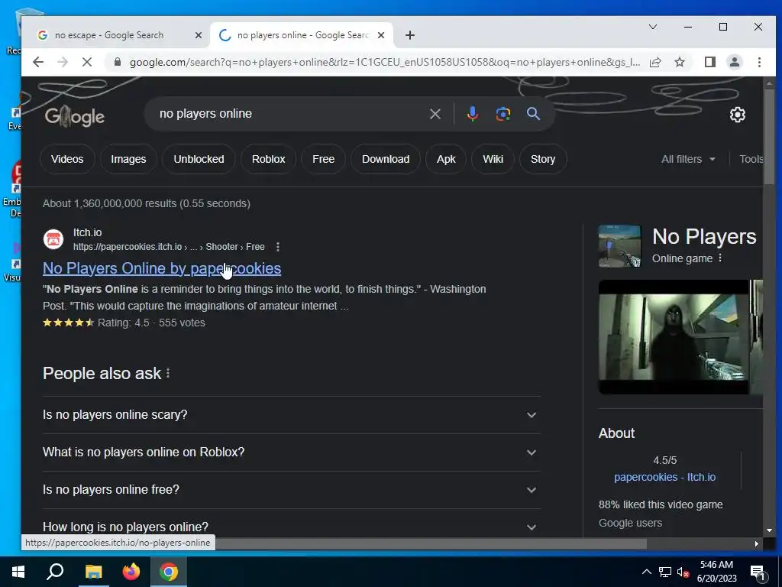This screenshot has height=587, width=782.
Task: Select the Story filter chip
Action: (543, 159)
